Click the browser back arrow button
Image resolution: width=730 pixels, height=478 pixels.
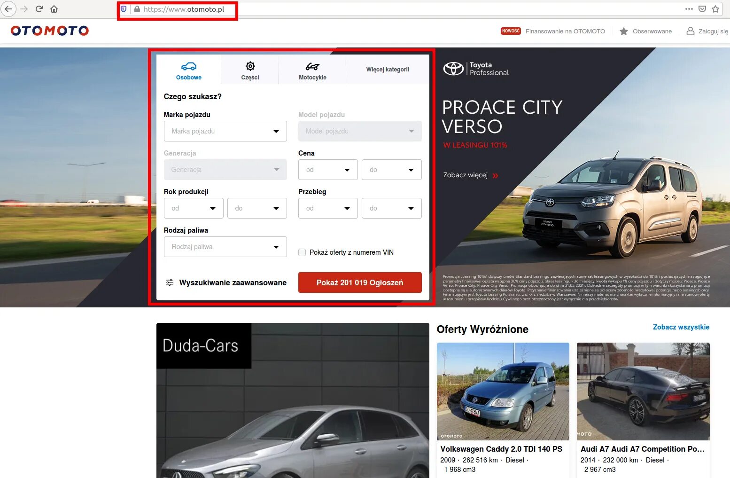tap(8, 9)
